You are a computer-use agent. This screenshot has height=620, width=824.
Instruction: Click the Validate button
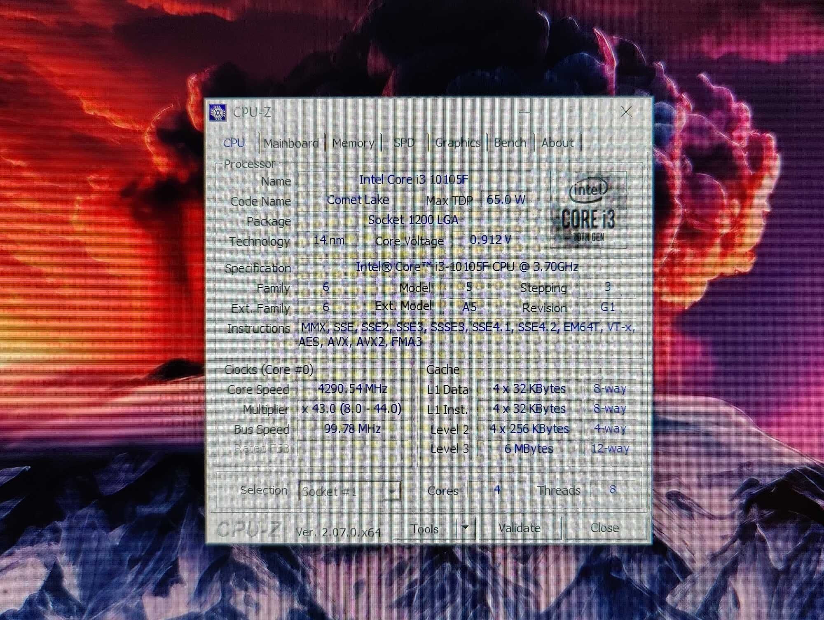click(519, 528)
